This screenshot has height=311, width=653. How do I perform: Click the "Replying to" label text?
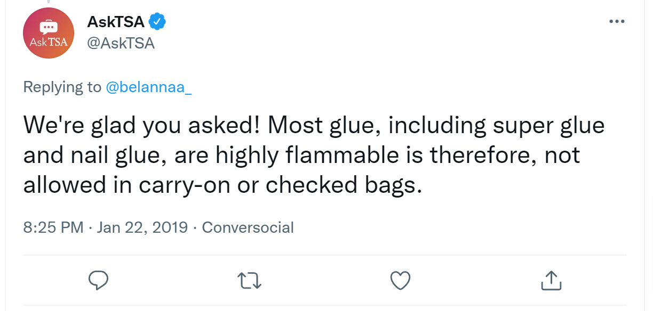point(62,87)
